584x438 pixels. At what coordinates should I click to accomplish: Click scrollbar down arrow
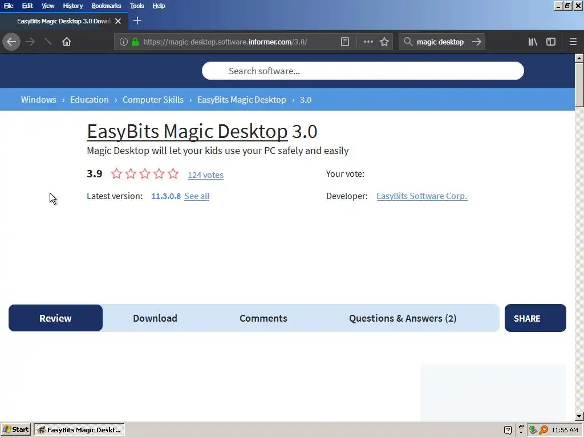[579, 416]
